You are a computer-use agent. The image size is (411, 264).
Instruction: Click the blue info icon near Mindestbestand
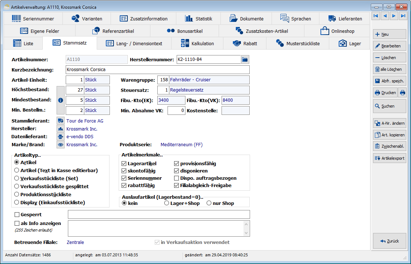[61, 100]
